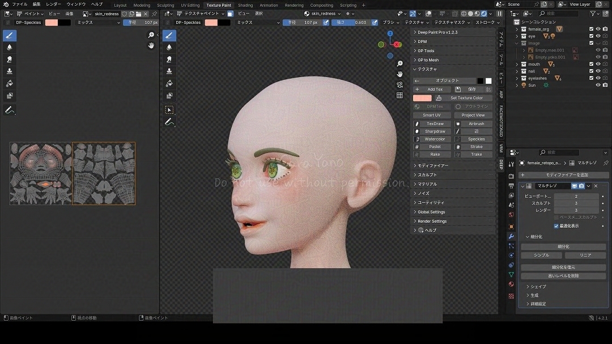Collapse the テクスチャ panel
Image resolution: width=612 pixels, height=344 pixels.
pyautogui.click(x=453, y=69)
